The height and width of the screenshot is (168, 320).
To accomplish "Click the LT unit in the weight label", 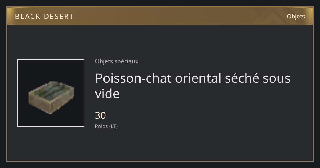I will (x=113, y=126).
